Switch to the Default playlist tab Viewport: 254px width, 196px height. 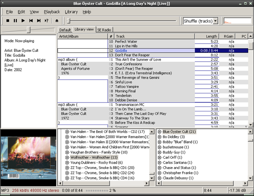point(65,30)
